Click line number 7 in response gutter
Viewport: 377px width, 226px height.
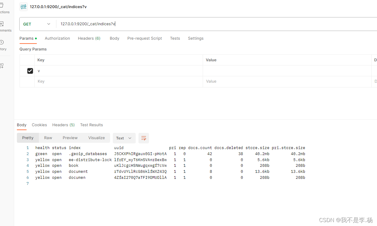tap(28, 184)
